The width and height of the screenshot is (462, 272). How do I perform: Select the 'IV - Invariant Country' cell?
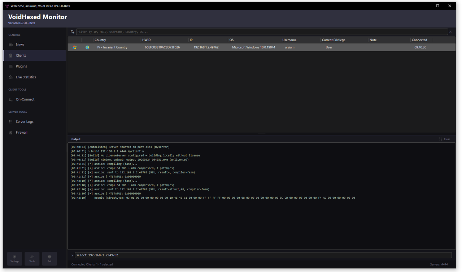112,47
